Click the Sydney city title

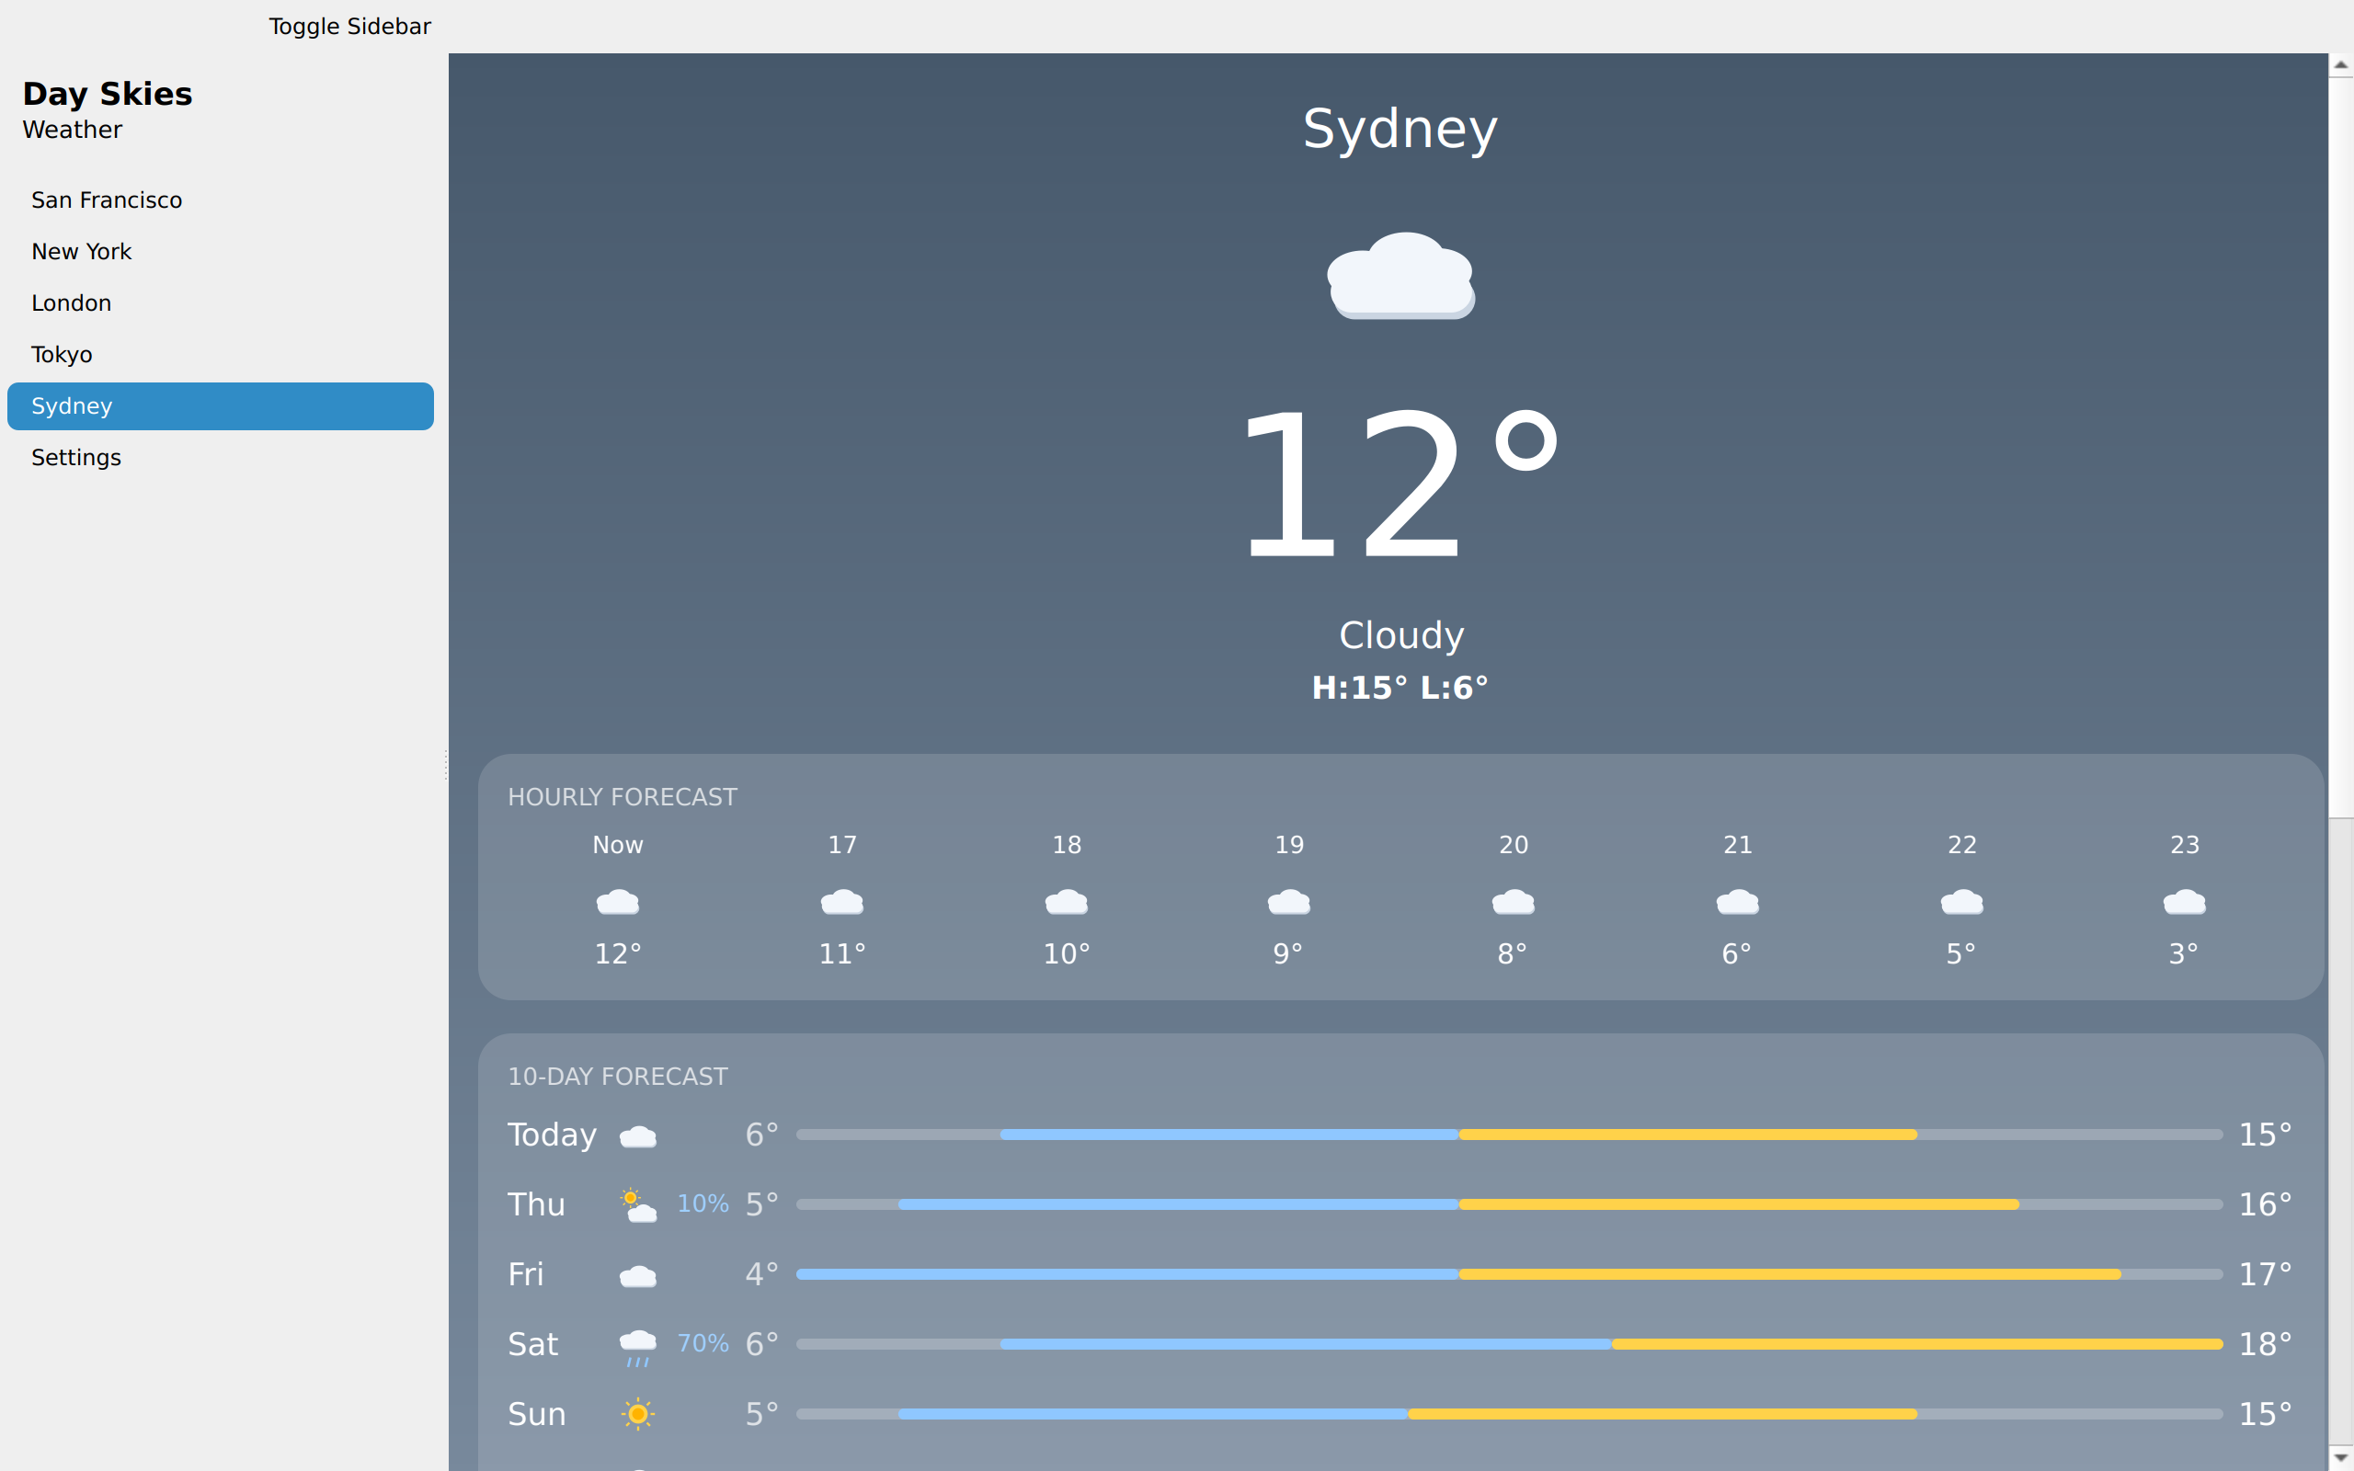(x=1400, y=129)
